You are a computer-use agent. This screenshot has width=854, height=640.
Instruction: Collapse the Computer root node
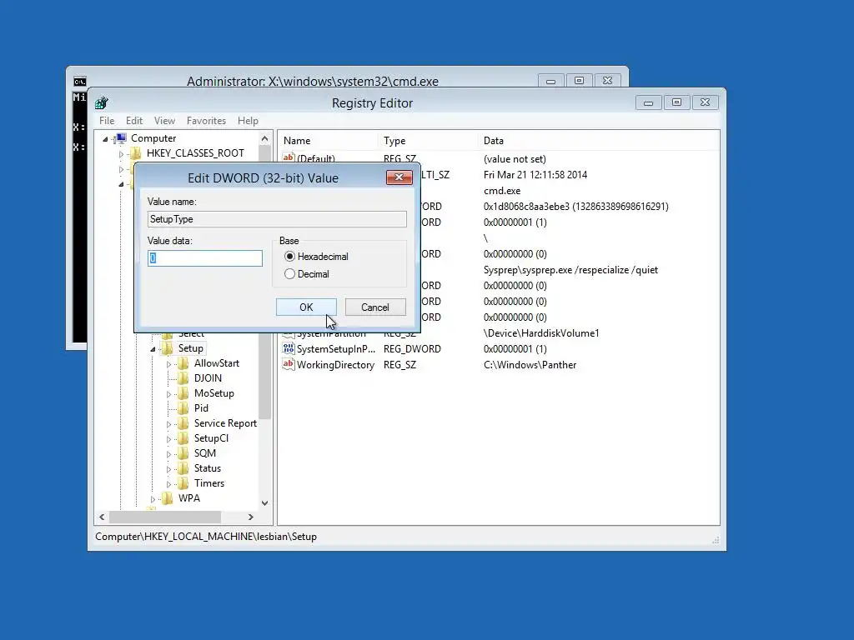pos(105,139)
